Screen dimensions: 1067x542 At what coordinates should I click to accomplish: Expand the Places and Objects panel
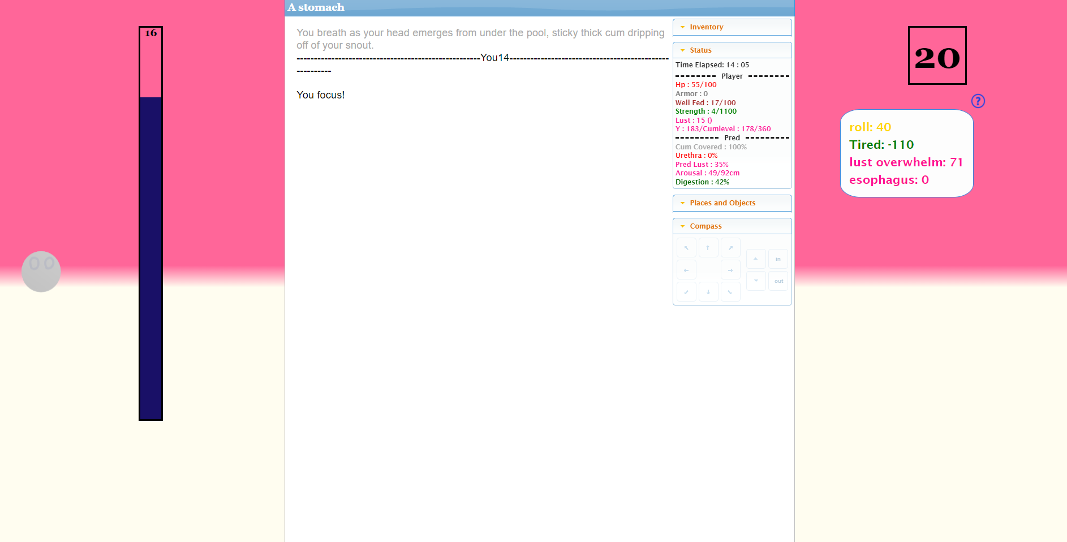tap(732, 203)
